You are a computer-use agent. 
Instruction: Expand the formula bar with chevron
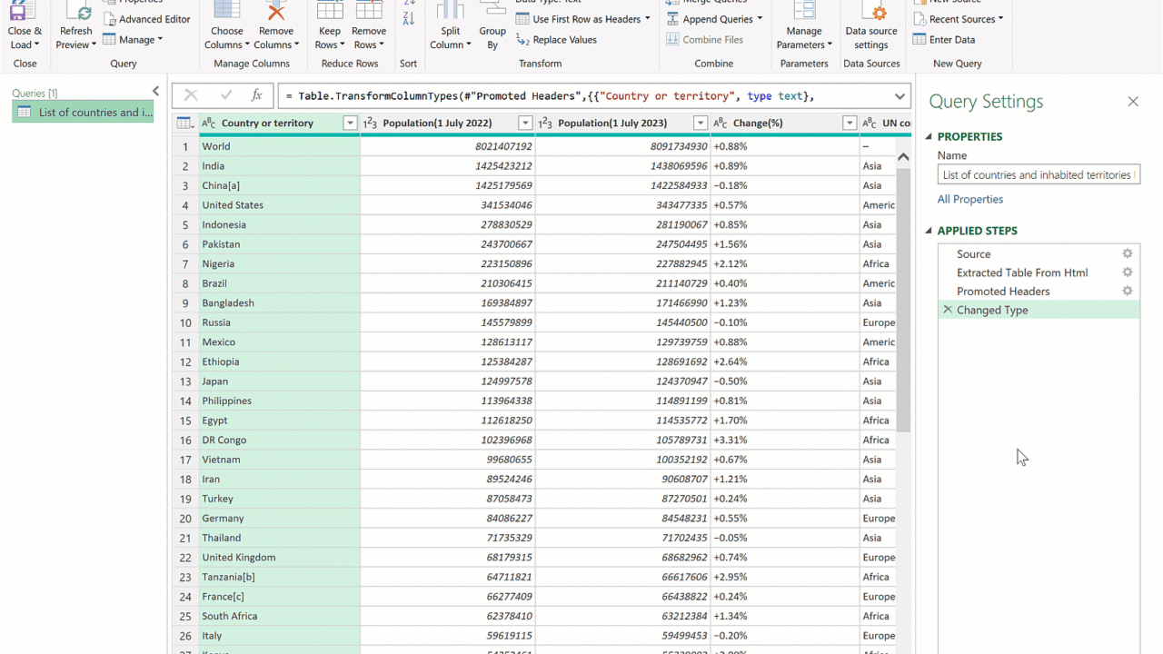[x=900, y=96]
